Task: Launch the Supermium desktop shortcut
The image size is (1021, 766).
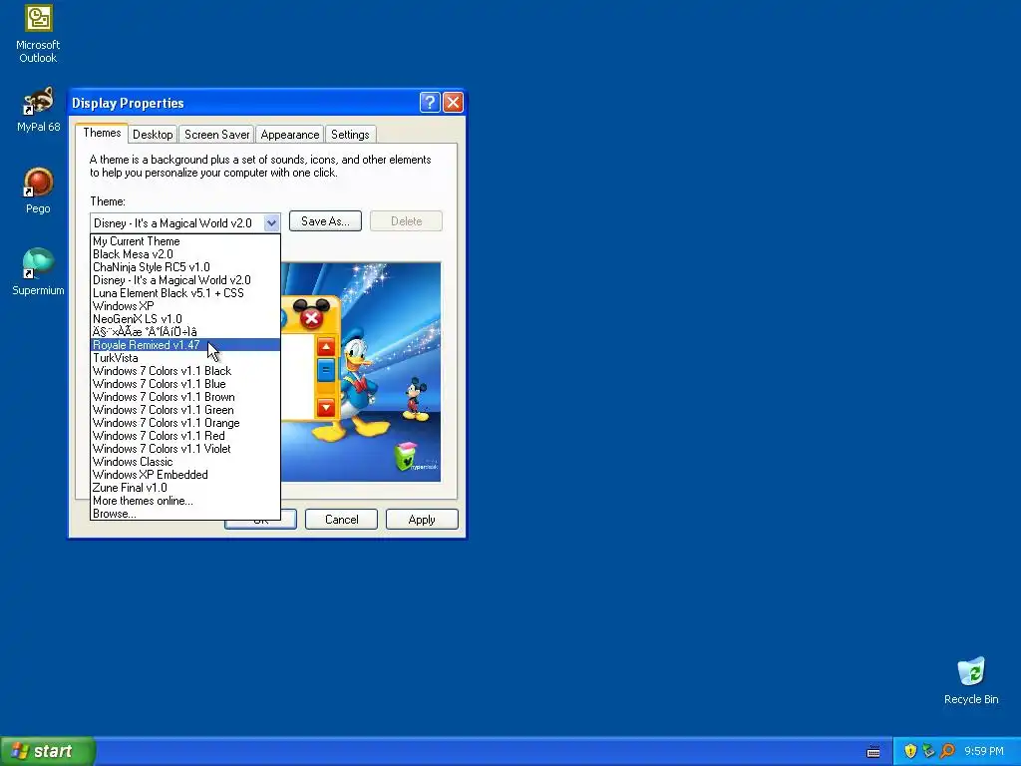Action: coord(38,272)
